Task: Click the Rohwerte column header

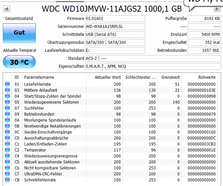Action: tap(199, 77)
